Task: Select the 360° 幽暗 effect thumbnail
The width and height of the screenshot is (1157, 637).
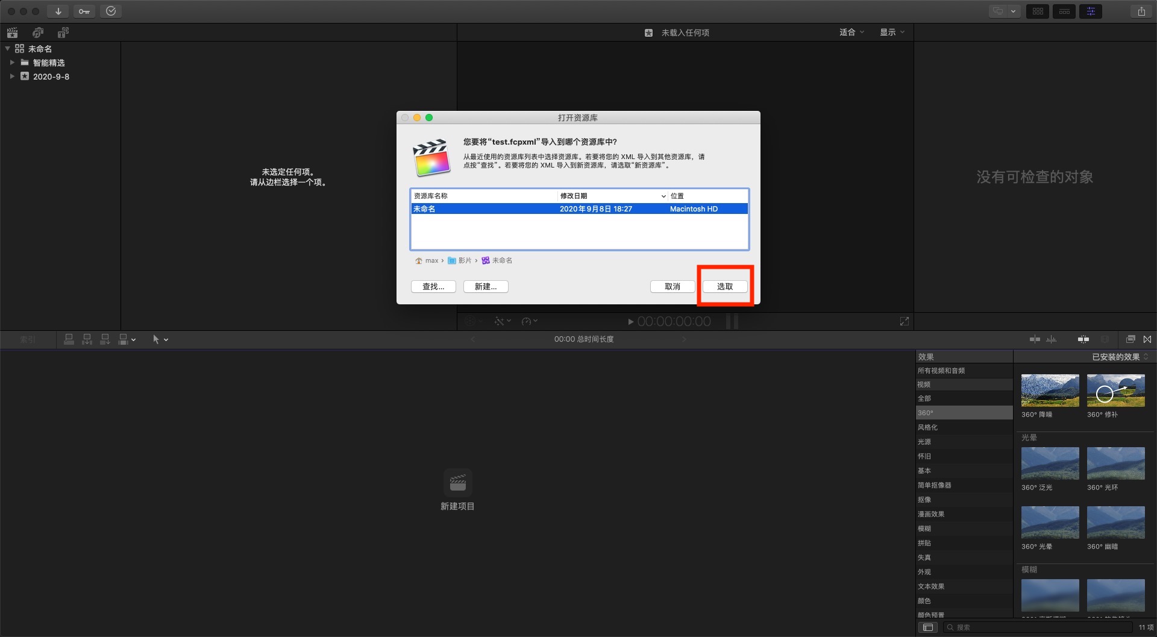Action: pos(1115,522)
